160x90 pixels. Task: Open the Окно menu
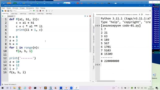[37, 8]
